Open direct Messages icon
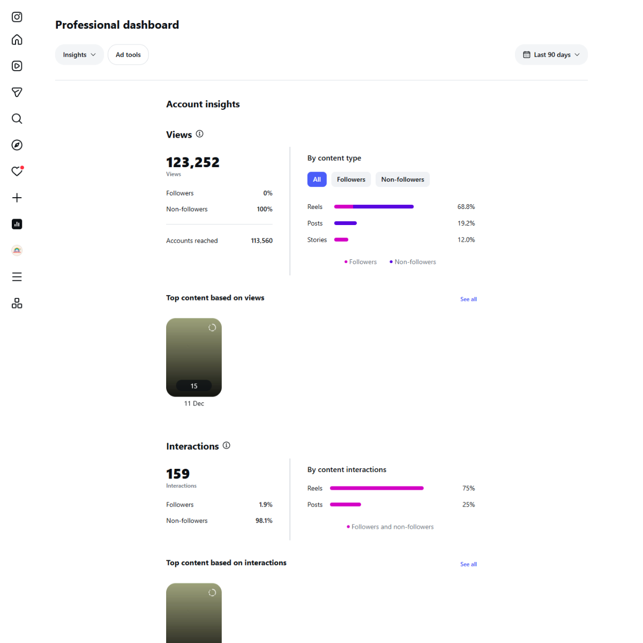 pos(17,92)
